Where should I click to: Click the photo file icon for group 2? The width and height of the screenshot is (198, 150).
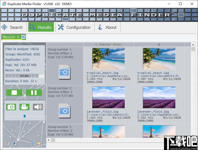64,111
